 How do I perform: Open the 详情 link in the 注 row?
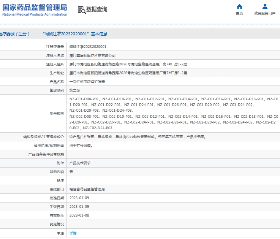tap(73, 233)
